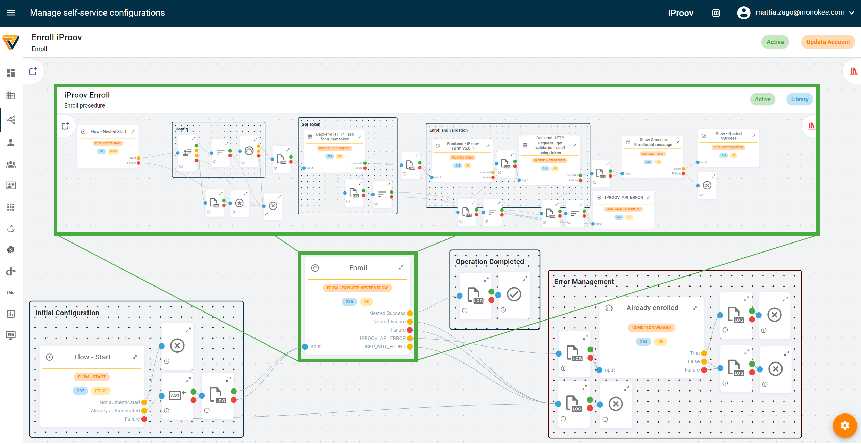Viewport: 861px width, 444px height.
Task: Click the hamburger menu icon top-left
Action: click(11, 12)
